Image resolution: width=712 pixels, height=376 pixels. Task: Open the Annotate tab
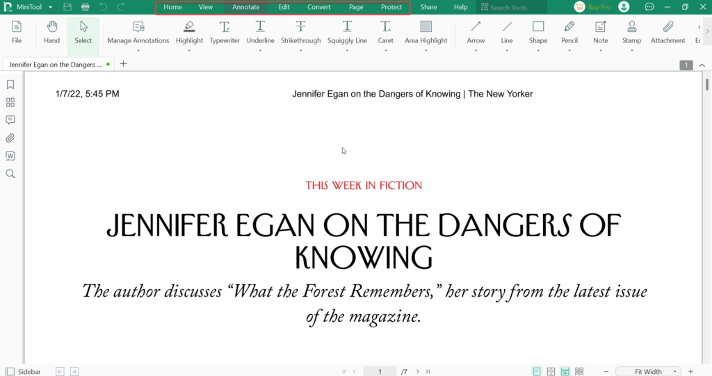pos(245,7)
